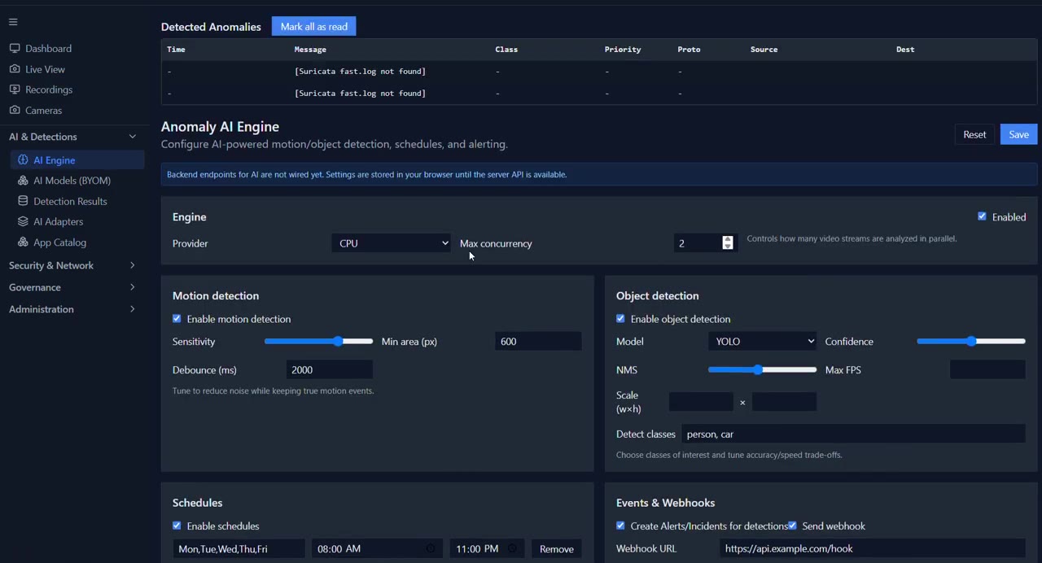The image size is (1042, 563).
Task: Focus the Debounce (ms) field
Action: (x=330, y=370)
